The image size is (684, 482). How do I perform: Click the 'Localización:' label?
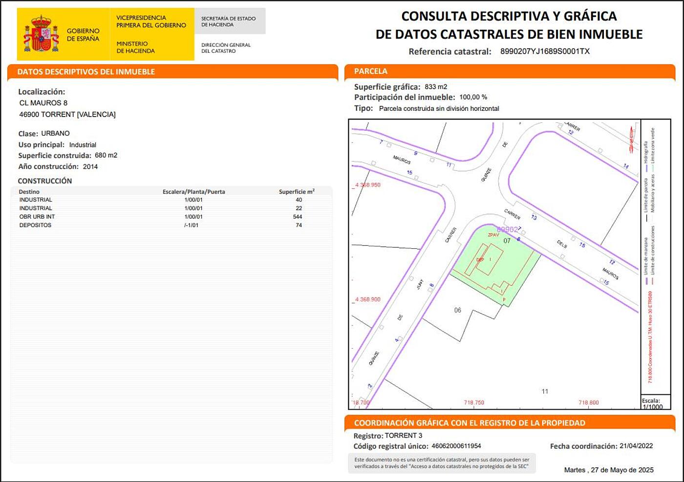pos(42,92)
